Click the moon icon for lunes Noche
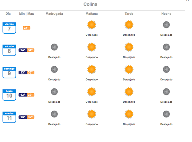Screen dimensions: 192x142 coord(166,92)
